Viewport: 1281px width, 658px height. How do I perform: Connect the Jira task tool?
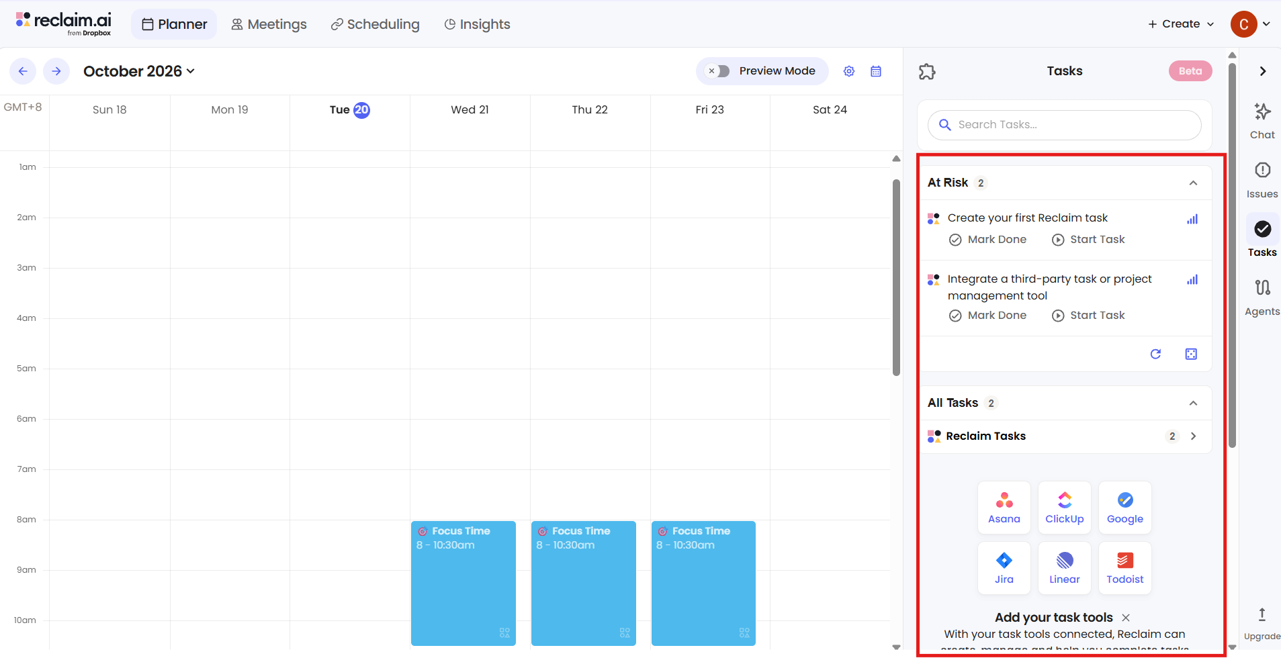pyautogui.click(x=1004, y=568)
